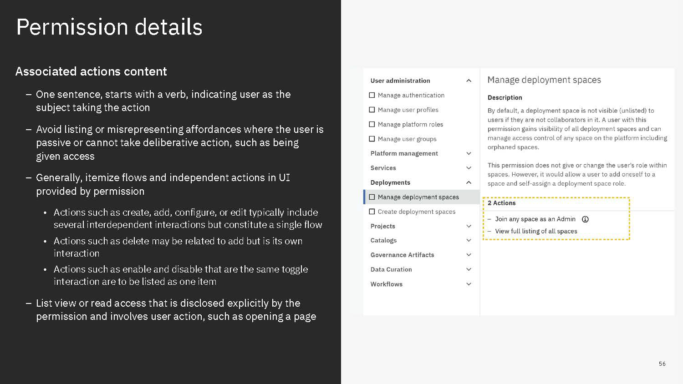
Task: Select the Deployments heading
Action: 390,182
